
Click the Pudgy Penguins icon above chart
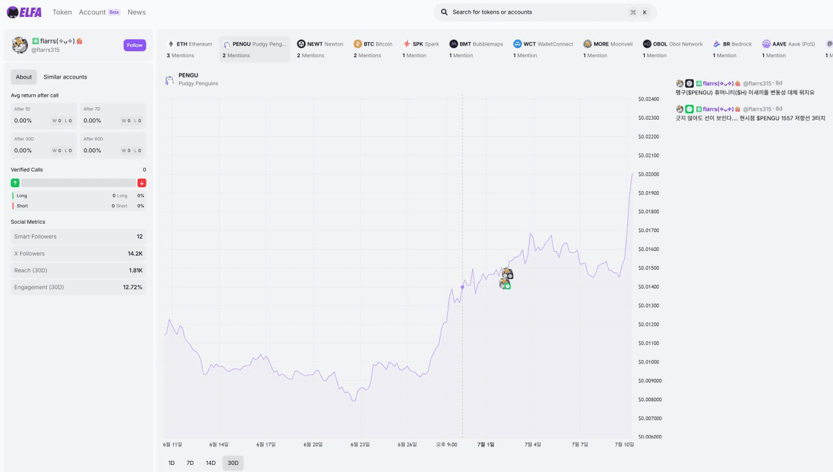tap(169, 80)
